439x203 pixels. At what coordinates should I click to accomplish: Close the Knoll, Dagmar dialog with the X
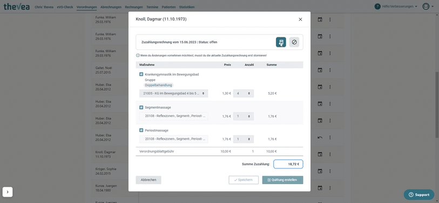300,19
